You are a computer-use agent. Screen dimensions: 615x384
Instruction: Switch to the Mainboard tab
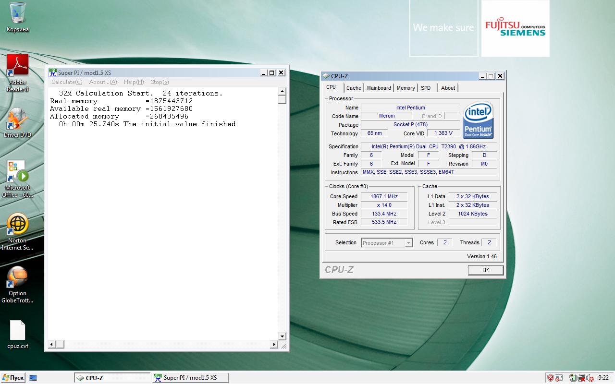(379, 88)
